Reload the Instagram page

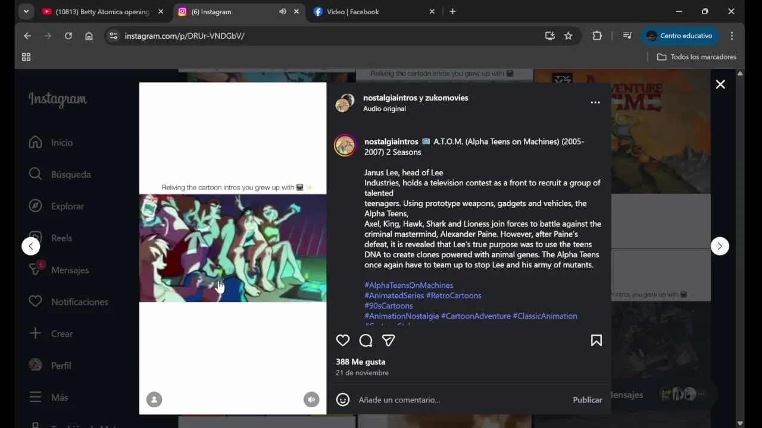point(68,36)
